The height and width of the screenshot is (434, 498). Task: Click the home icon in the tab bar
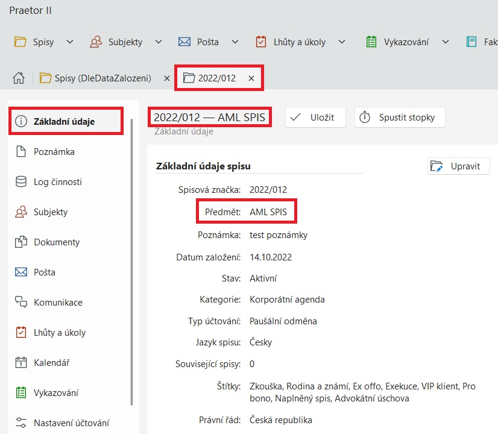click(x=18, y=78)
